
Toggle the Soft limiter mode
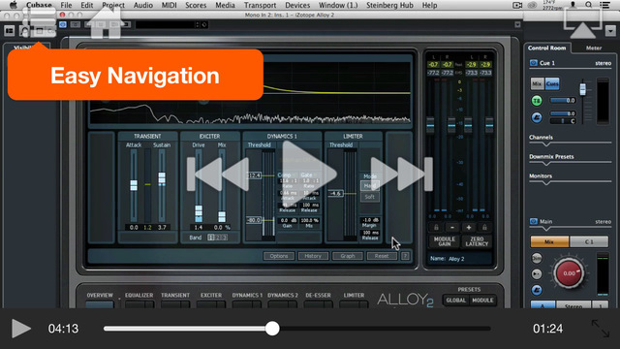[369, 197]
